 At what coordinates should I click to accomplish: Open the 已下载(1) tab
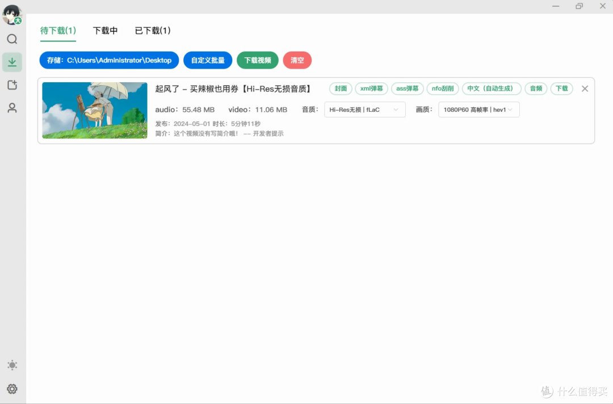pos(152,31)
